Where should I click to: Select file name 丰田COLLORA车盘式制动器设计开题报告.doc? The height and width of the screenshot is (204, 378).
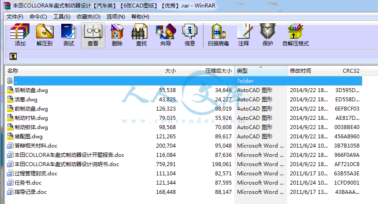(x=70, y=155)
